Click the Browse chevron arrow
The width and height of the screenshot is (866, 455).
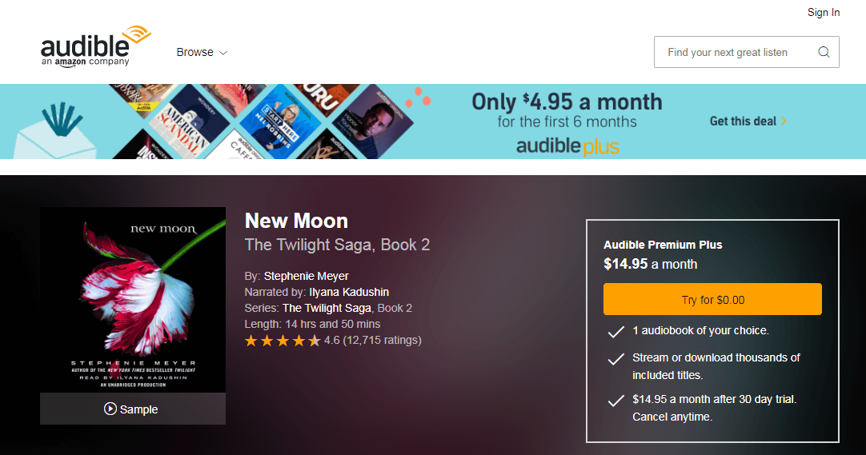pyautogui.click(x=223, y=54)
